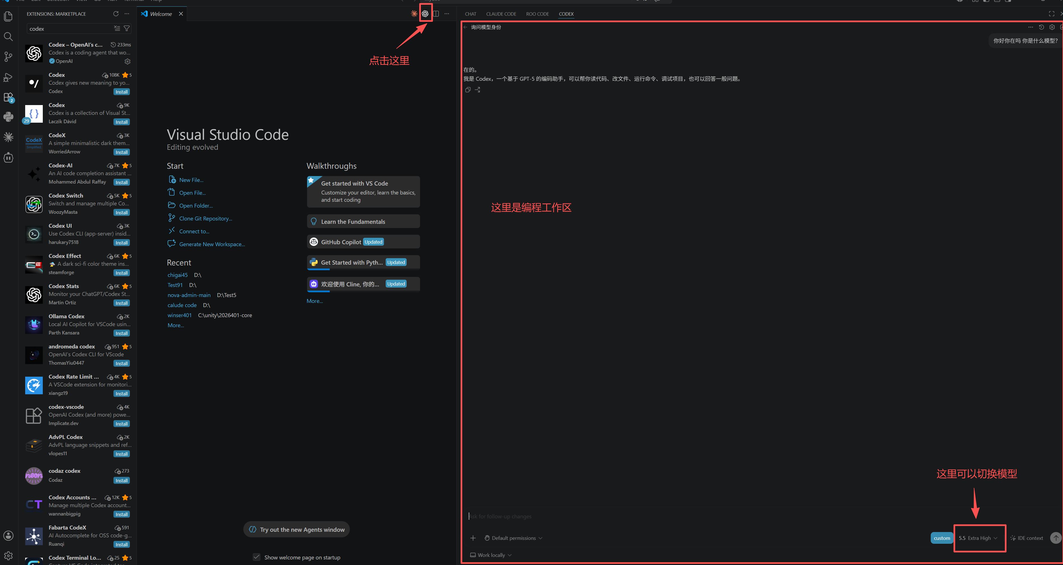Screen dimensions: 1063x565
Task: Add attachment with plus icon in Codex input
Action: point(473,538)
